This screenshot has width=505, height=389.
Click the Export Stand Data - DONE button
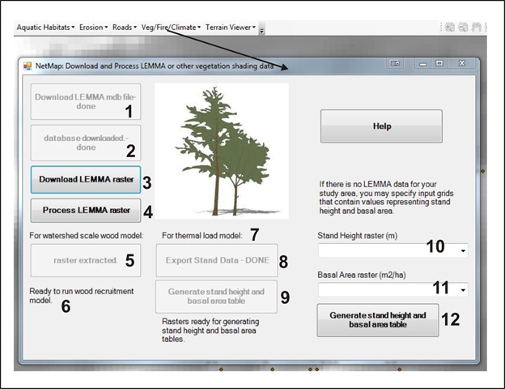[x=216, y=261]
